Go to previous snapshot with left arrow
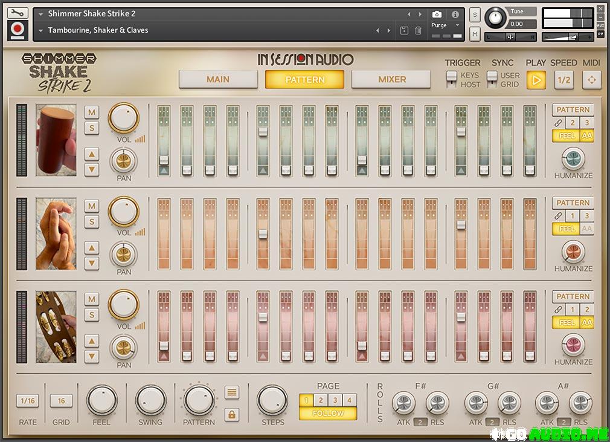 377,30
